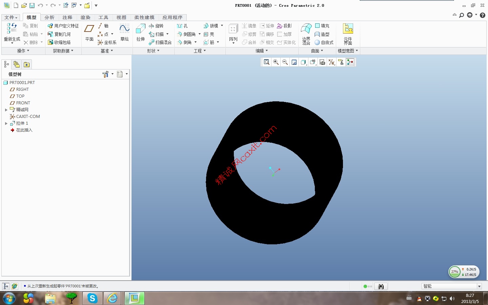Open the saved orientations (named views) icon
488x305 pixels.
point(313,62)
